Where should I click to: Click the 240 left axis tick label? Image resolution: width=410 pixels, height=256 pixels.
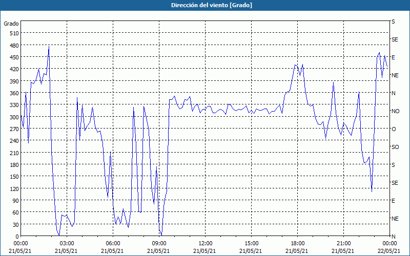tap(14, 141)
